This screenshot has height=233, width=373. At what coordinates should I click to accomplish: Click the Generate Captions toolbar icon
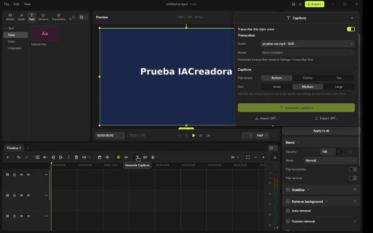[137, 157]
